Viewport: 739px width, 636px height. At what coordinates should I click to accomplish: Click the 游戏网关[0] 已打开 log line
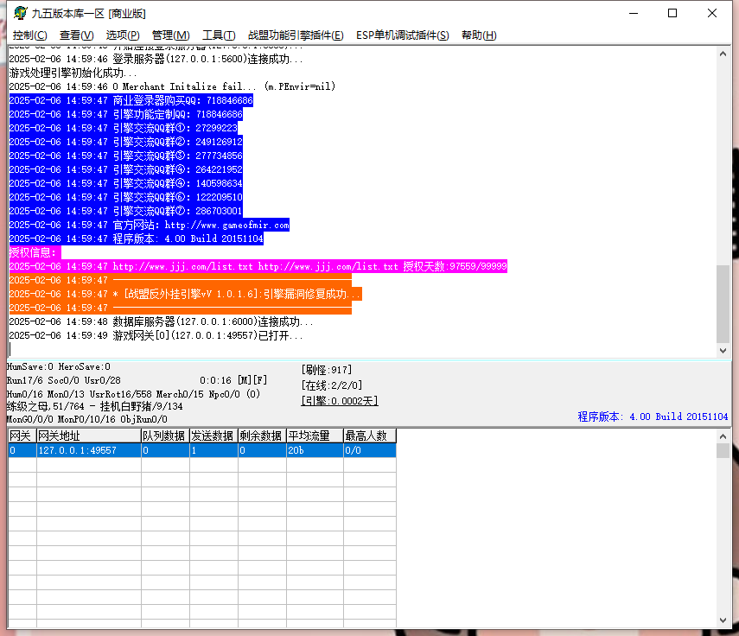point(156,335)
